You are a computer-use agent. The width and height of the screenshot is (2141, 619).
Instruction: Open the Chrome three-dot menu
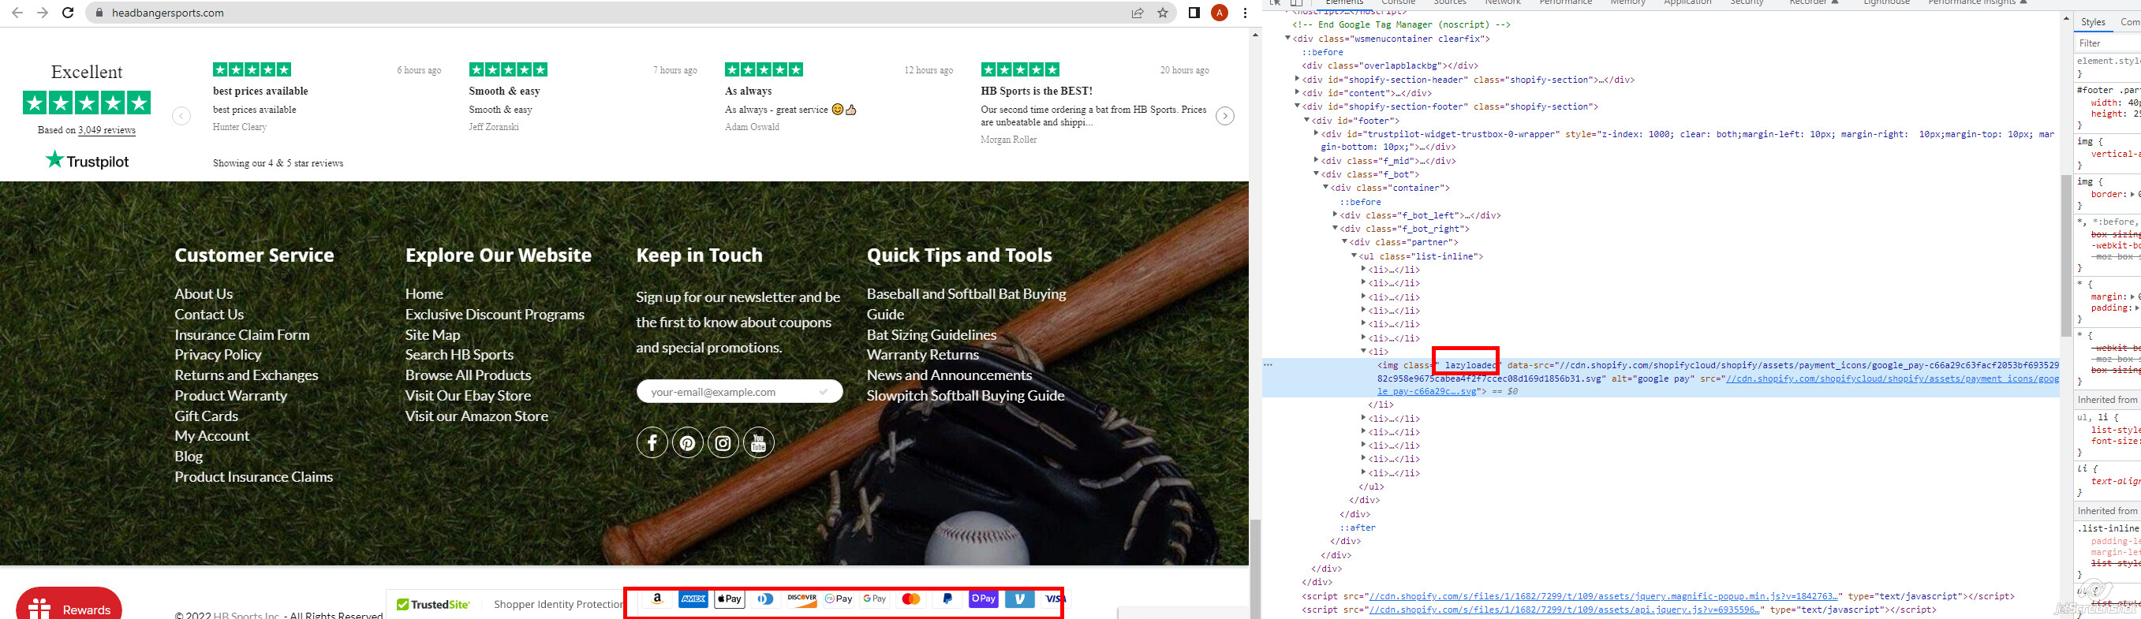(x=1244, y=13)
